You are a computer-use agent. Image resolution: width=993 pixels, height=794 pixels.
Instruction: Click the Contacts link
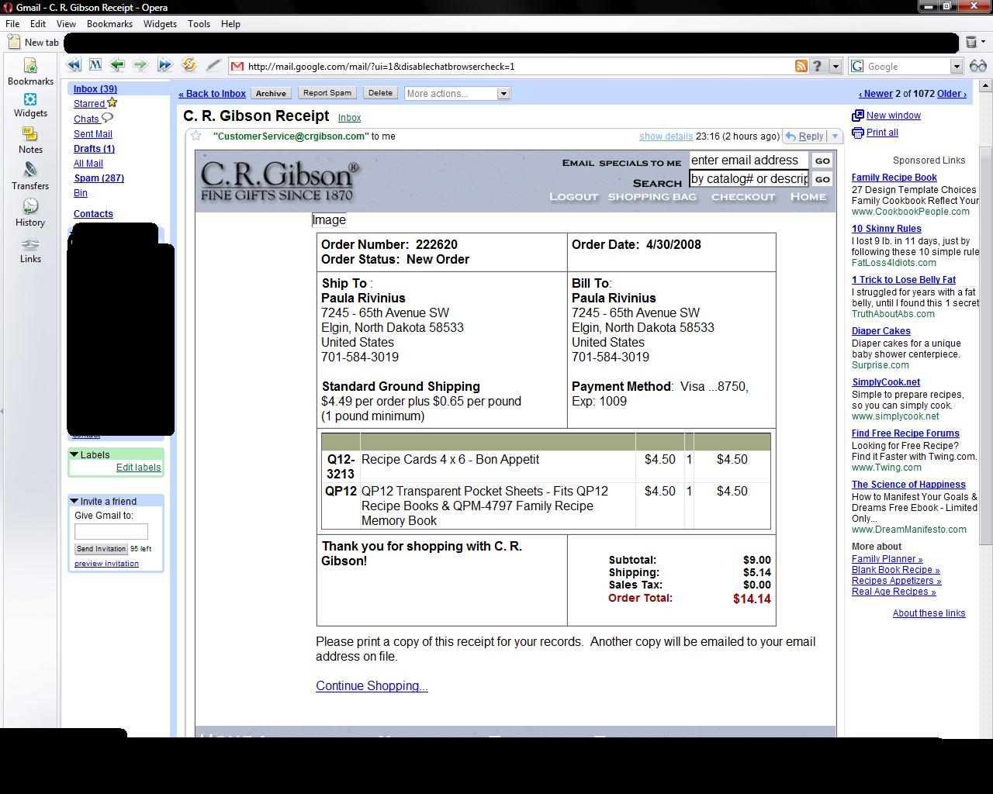click(93, 214)
